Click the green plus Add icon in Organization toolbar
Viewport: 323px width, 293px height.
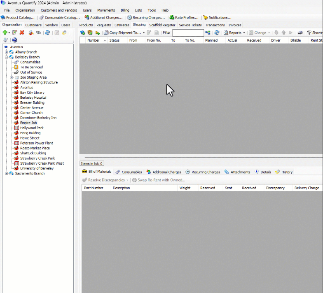point(5,33)
